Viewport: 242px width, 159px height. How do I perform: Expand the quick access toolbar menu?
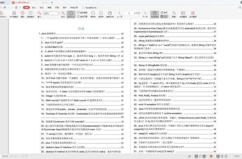(20, 8)
